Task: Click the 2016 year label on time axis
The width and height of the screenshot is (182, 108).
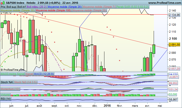Action: 107,105
